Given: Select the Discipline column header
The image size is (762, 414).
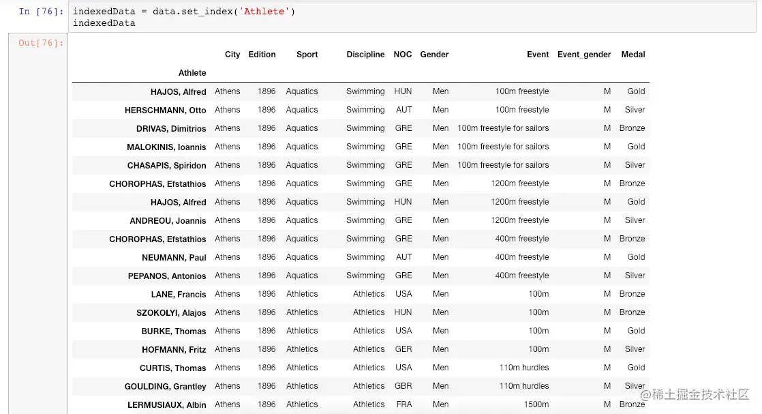Looking at the screenshot, I should [365, 55].
